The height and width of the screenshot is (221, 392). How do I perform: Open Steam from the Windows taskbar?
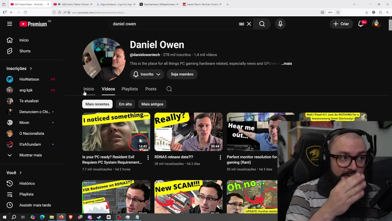(99, 217)
